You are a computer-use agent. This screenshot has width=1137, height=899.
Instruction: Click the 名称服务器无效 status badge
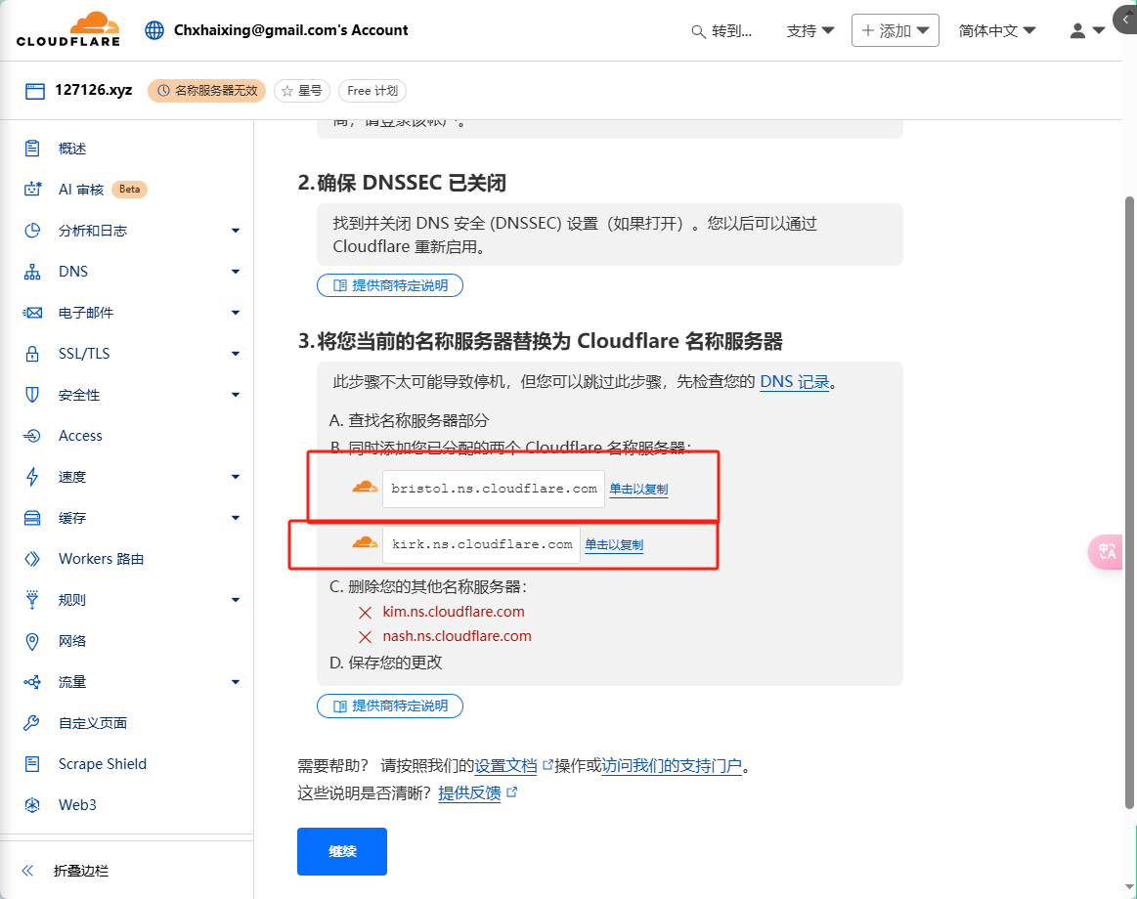(x=206, y=91)
